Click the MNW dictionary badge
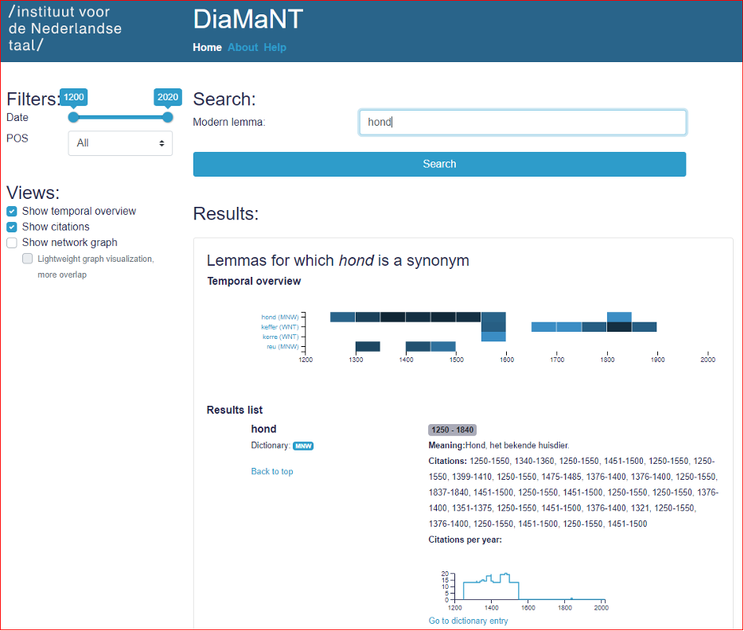Image resolution: width=744 pixels, height=631 pixels. [x=303, y=446]
